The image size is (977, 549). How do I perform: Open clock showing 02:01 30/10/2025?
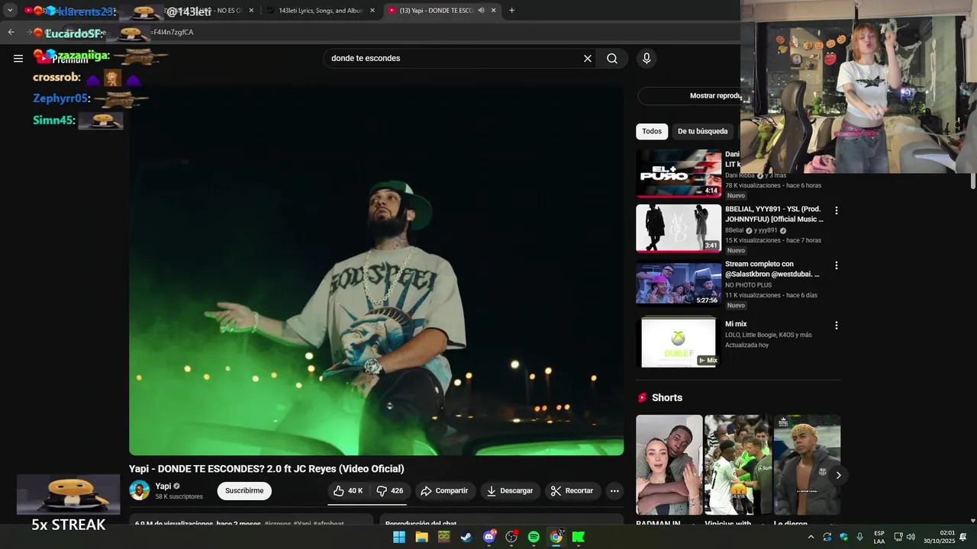[940, 537]
